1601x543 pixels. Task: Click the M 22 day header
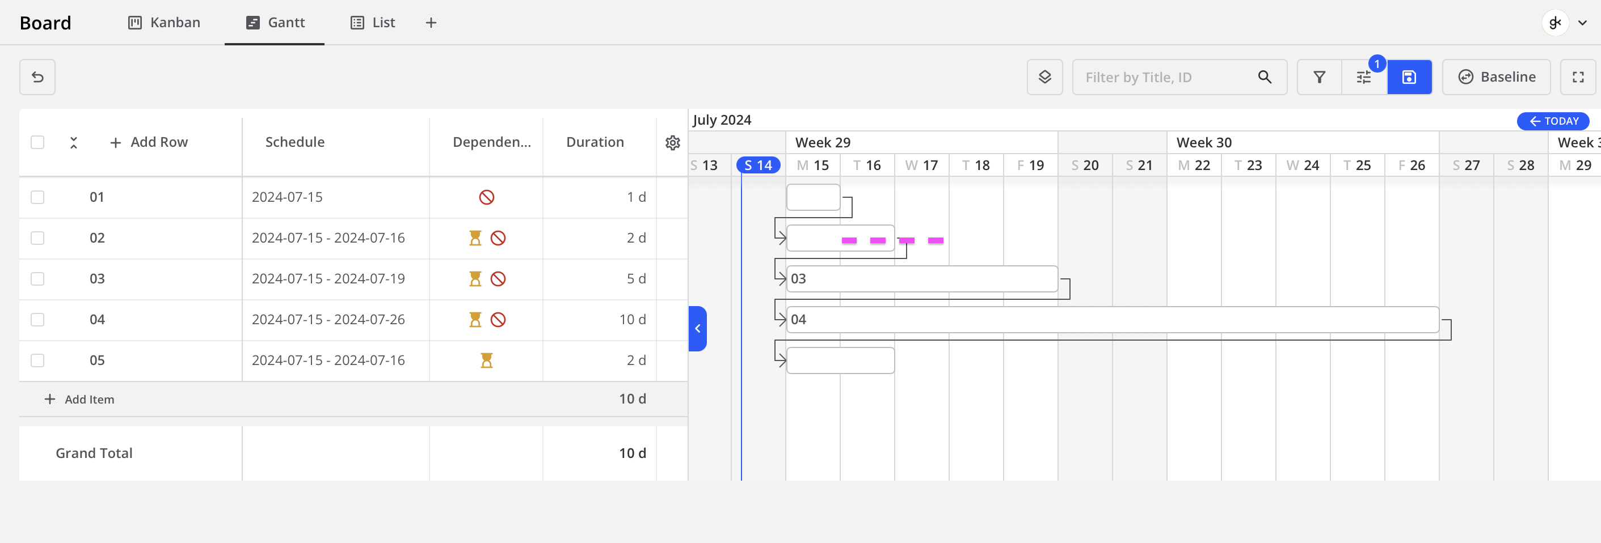click(1194, 166)
